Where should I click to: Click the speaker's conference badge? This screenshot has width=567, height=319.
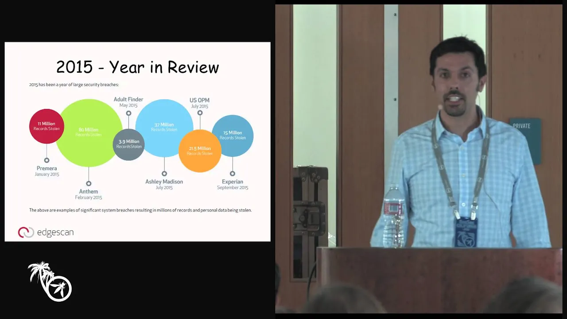[x=466, y=232]
